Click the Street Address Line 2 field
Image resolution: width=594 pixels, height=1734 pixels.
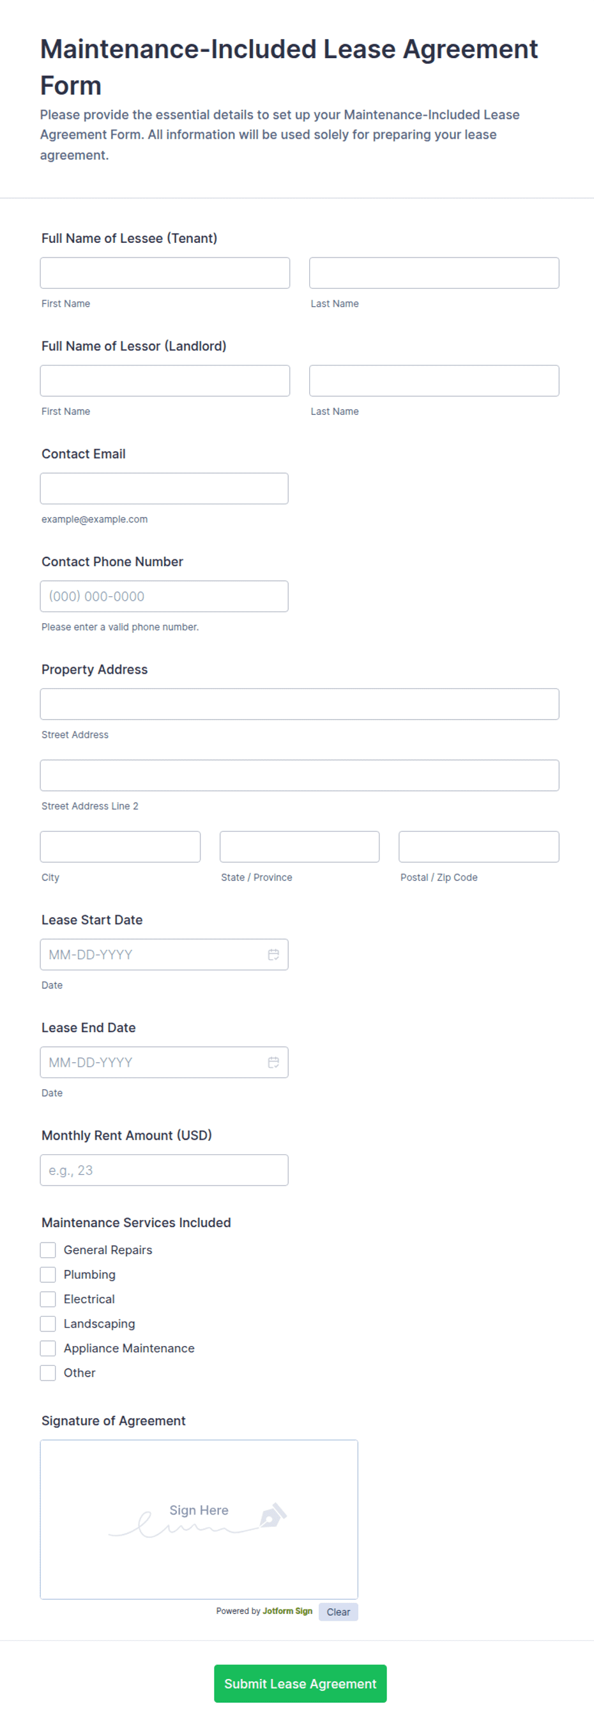click(300, 775)
